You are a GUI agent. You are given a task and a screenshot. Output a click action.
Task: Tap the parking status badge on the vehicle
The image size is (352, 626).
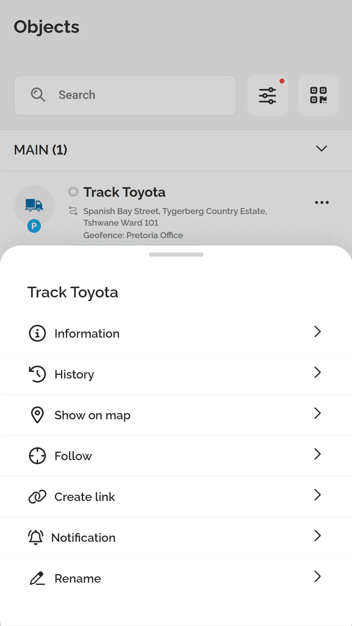point(34,226)
